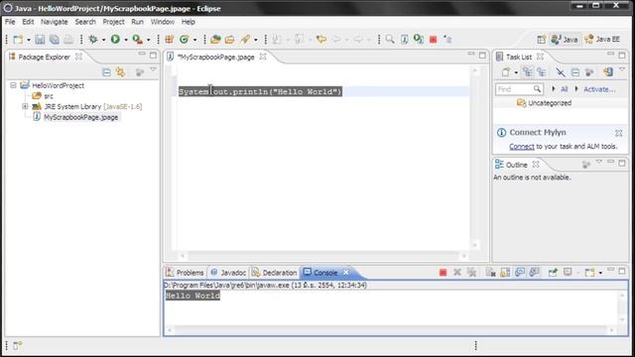Toggle Scroll Lock in Console toolbar
Screen dimensions: 635x357
[x=505, y=273]
